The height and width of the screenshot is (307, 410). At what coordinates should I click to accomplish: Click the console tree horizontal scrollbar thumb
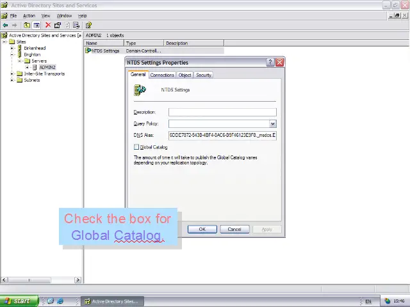pyautogui.click(x=29, y=280)
